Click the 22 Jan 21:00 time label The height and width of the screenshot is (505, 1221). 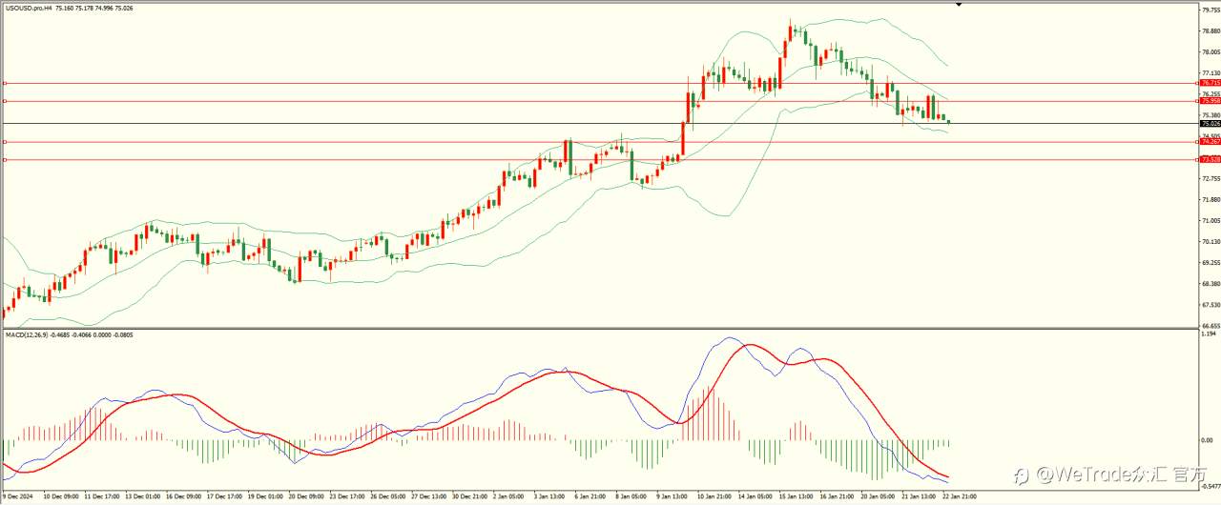pyautogui.click(x=958, y=496)
